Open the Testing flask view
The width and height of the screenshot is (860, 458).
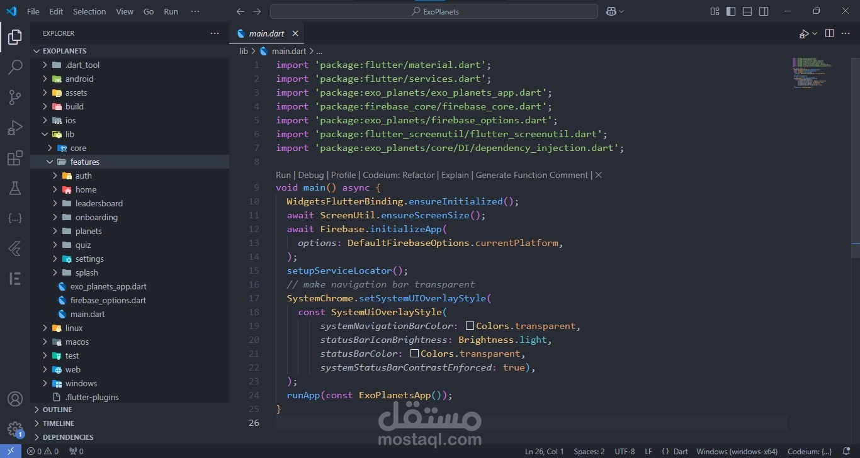[x=15, y=188]
